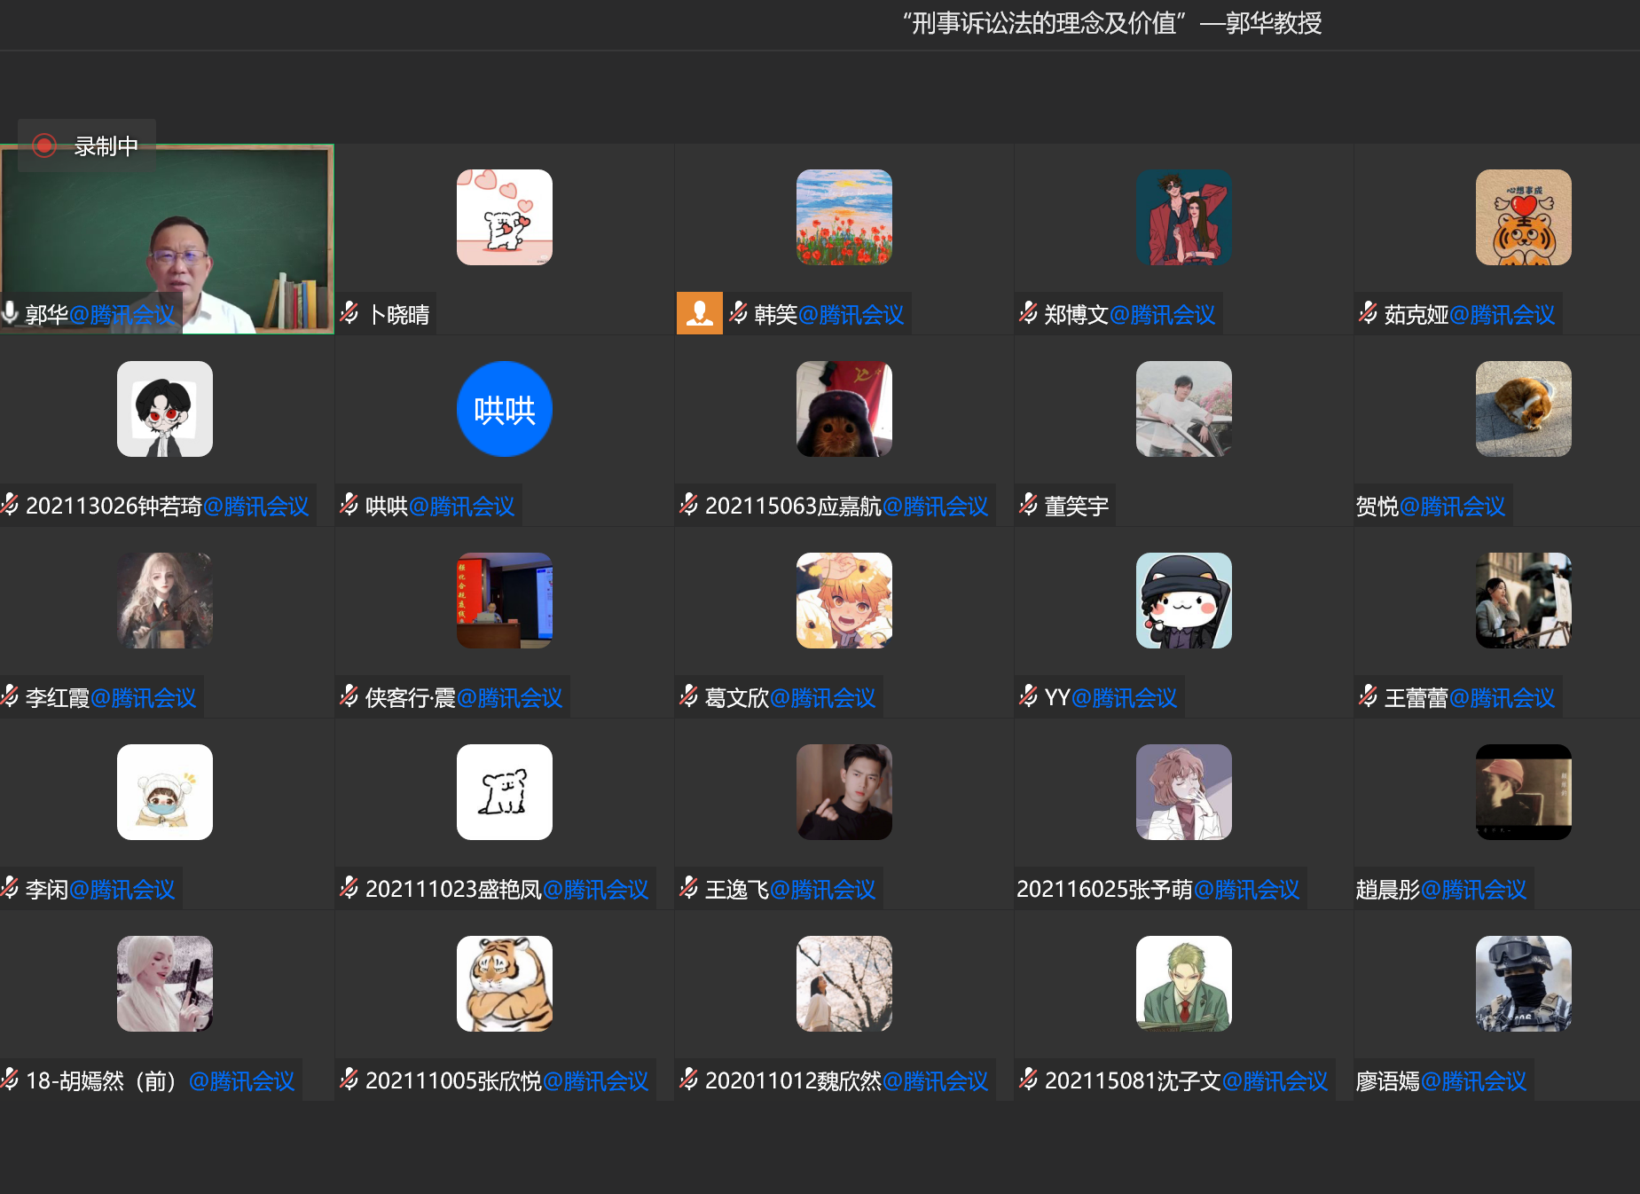Click the muted mic icon next to 卜晓晴

coord(349,313)
